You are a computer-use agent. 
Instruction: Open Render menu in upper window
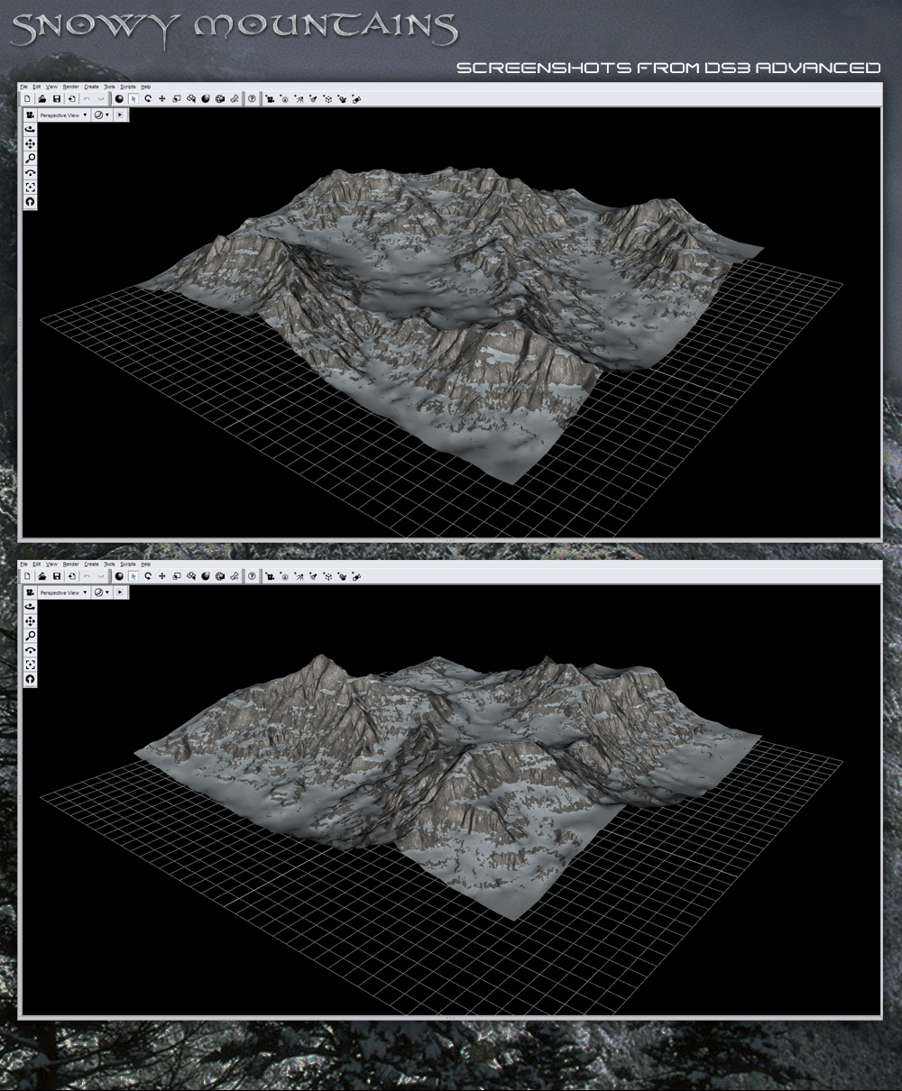pyautogui.click(x=70, y=87)
